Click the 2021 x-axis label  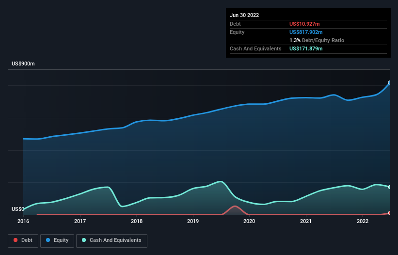[x=306, y=221]
